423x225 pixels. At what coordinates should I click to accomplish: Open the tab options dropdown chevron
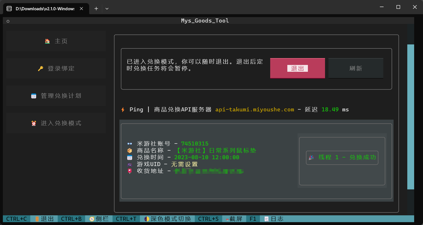[107, 9]
